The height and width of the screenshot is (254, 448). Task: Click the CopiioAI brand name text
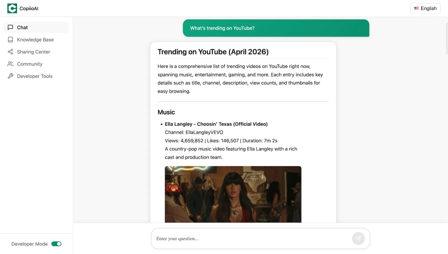pyautogui.click(x=29, y=8)
